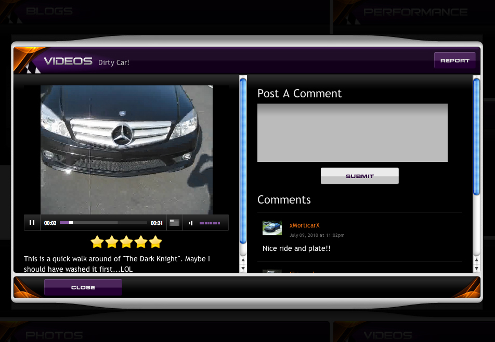Rate video with the second star
The width and height of the screenshot is (495, 342).
click(112, 242)
